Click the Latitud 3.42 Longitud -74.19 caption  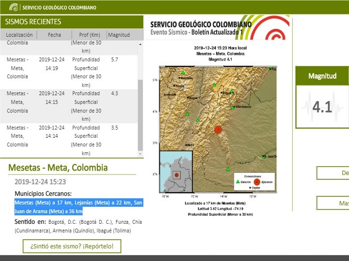(221, 209)
